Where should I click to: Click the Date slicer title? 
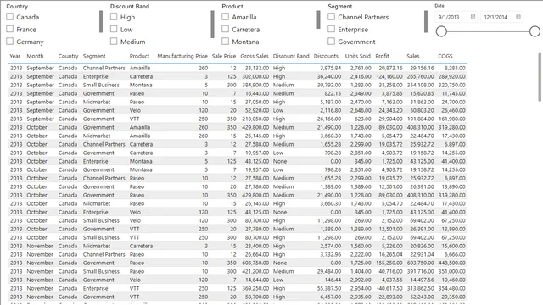coord(439,6)
